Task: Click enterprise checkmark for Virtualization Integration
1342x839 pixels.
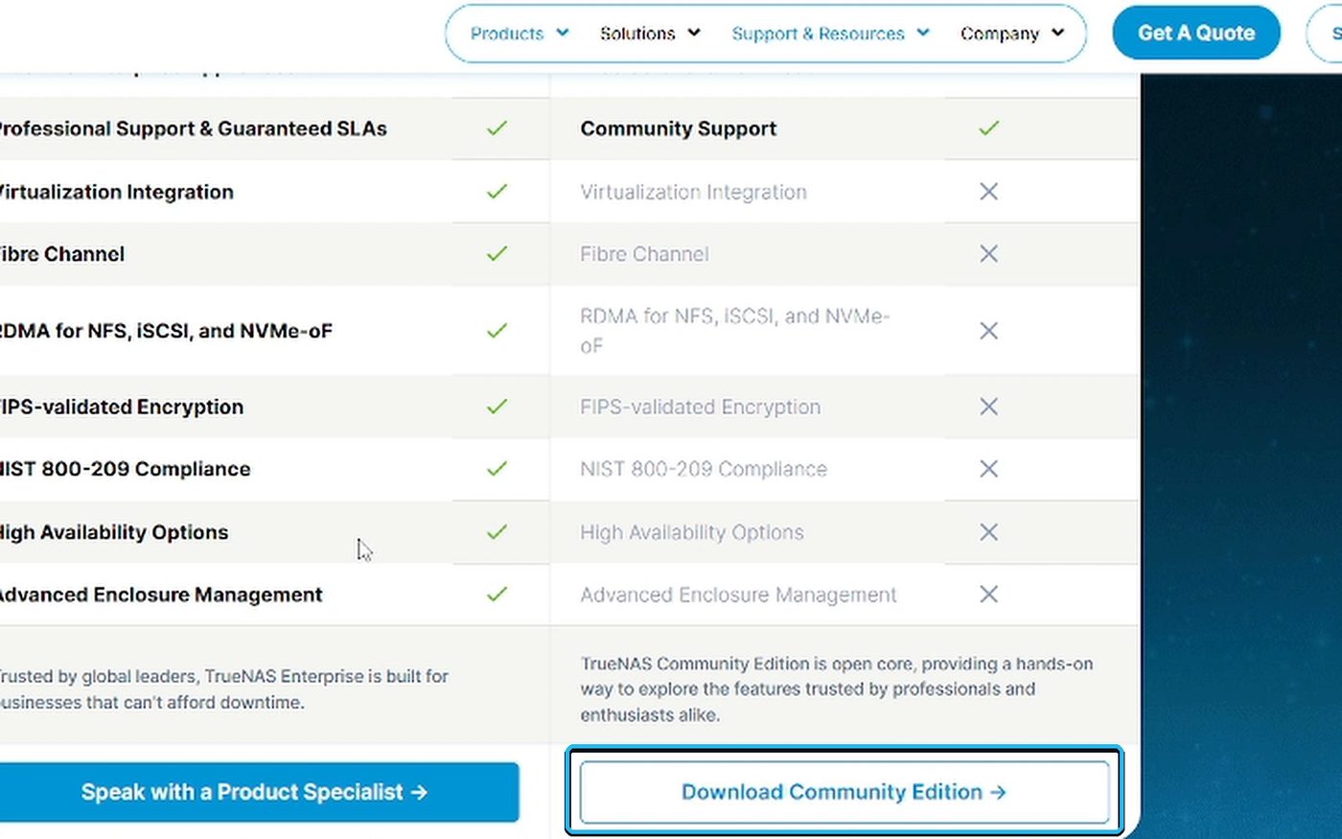Action: tap(497, 192)
